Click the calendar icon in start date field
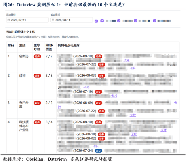 click(x=8, y=20)
